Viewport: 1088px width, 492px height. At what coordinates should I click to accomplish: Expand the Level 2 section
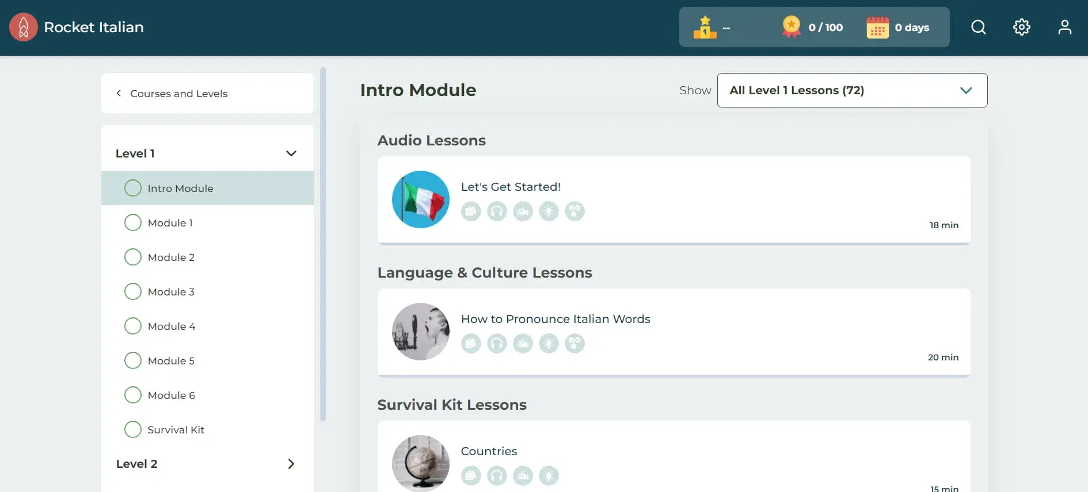tap(291, 464)
